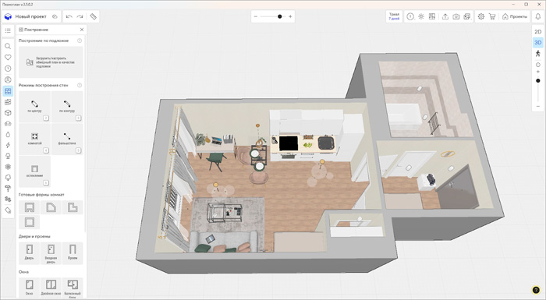Viewport: 546px width, 300px height.
Task: Open the camera snapshot tool
Action: pyautogui.click(x=456, y=16)
